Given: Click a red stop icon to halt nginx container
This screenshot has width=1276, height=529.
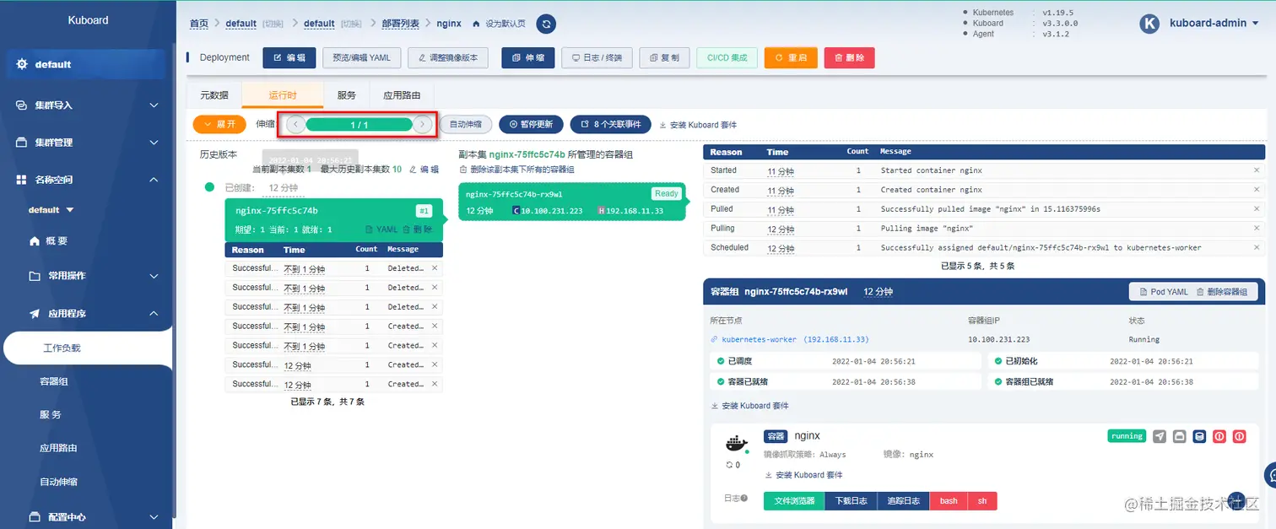Looking at the screenshot, I should tap(1219, 436).
